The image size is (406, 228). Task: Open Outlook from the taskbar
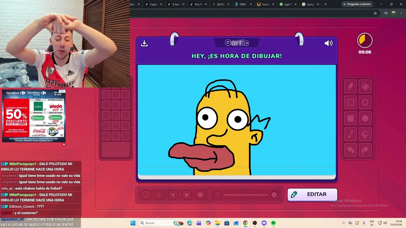coord(236,223)
